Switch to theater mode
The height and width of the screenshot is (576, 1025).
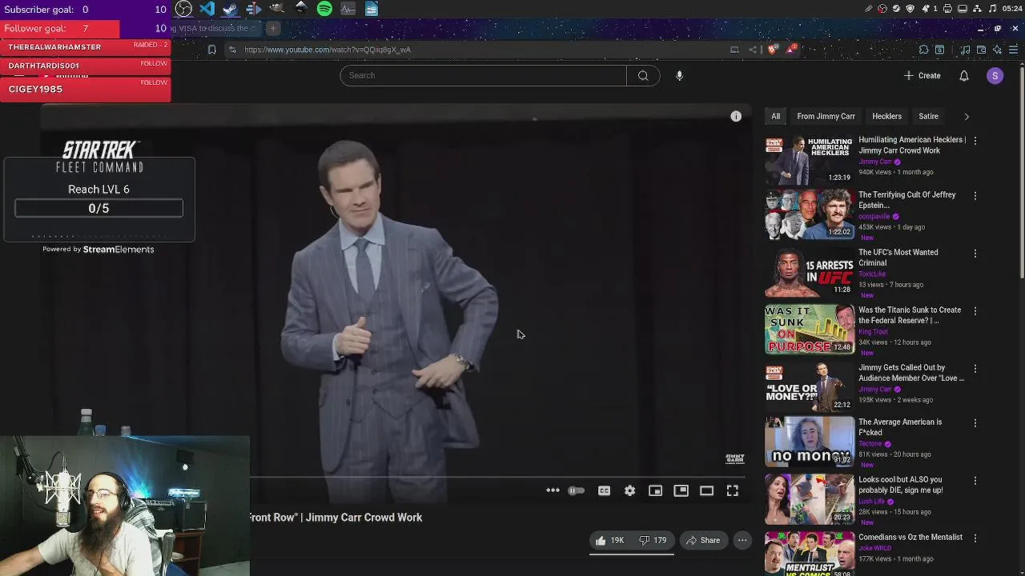pos(706,490)
